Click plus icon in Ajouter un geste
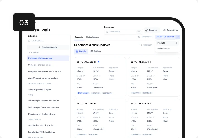The height and width of the screenshot is (138, 198). click(x=39, y=47)
